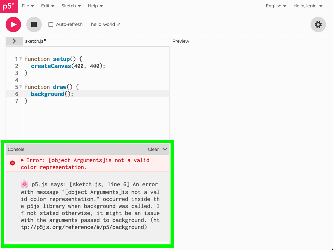Enable the Auto-refresh checkbox

click(x=51, y=25)
